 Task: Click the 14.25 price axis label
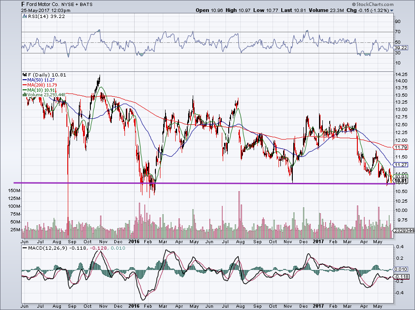point(401,74)
